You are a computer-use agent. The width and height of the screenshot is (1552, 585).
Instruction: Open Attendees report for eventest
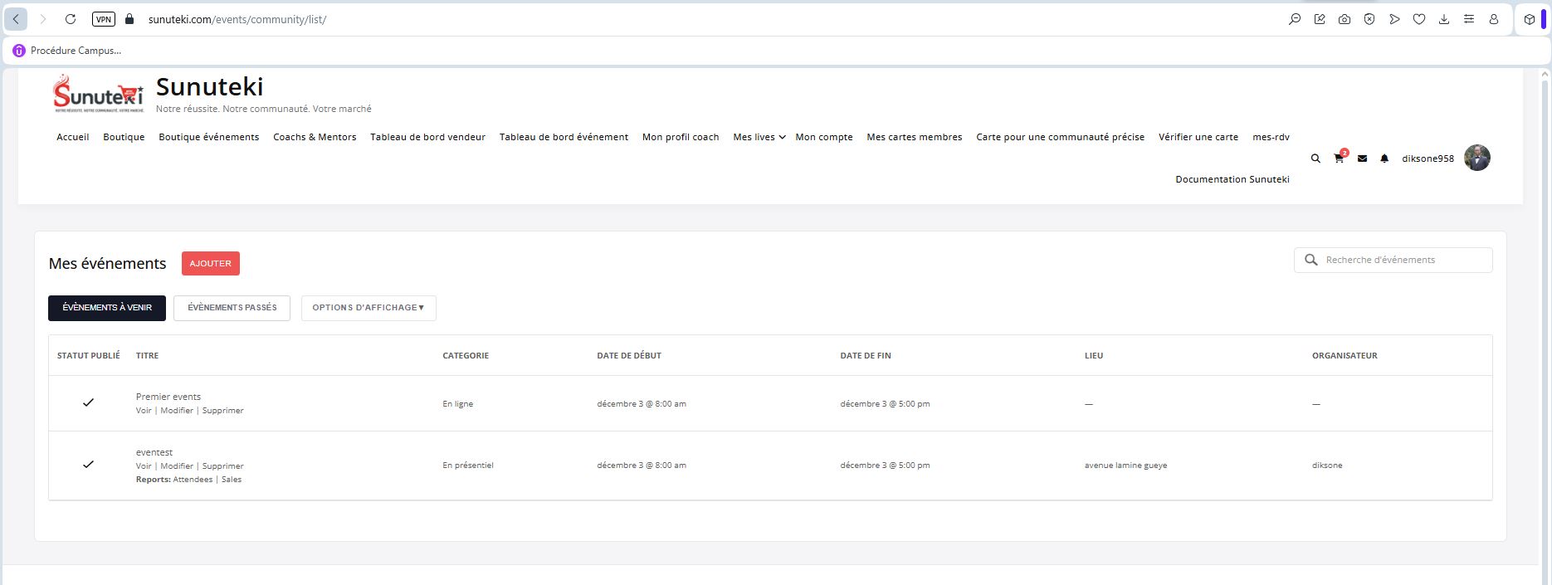point(193,480)
